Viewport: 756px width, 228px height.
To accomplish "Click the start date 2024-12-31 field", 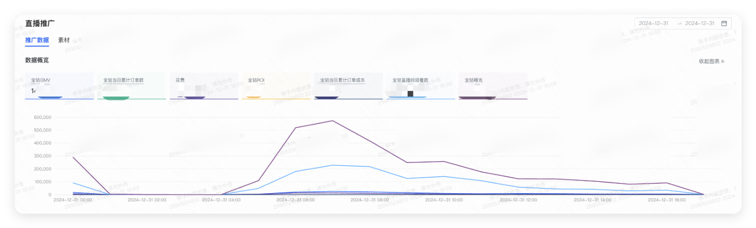I will tap(654, 23).
